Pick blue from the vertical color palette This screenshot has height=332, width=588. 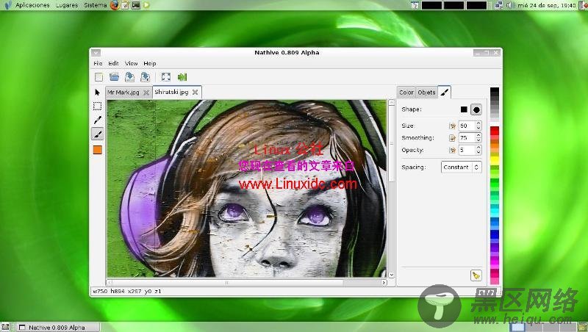495,234
